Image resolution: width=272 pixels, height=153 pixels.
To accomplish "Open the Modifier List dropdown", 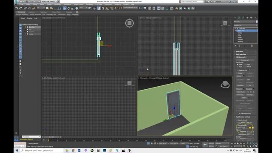I will pos(246,25).
